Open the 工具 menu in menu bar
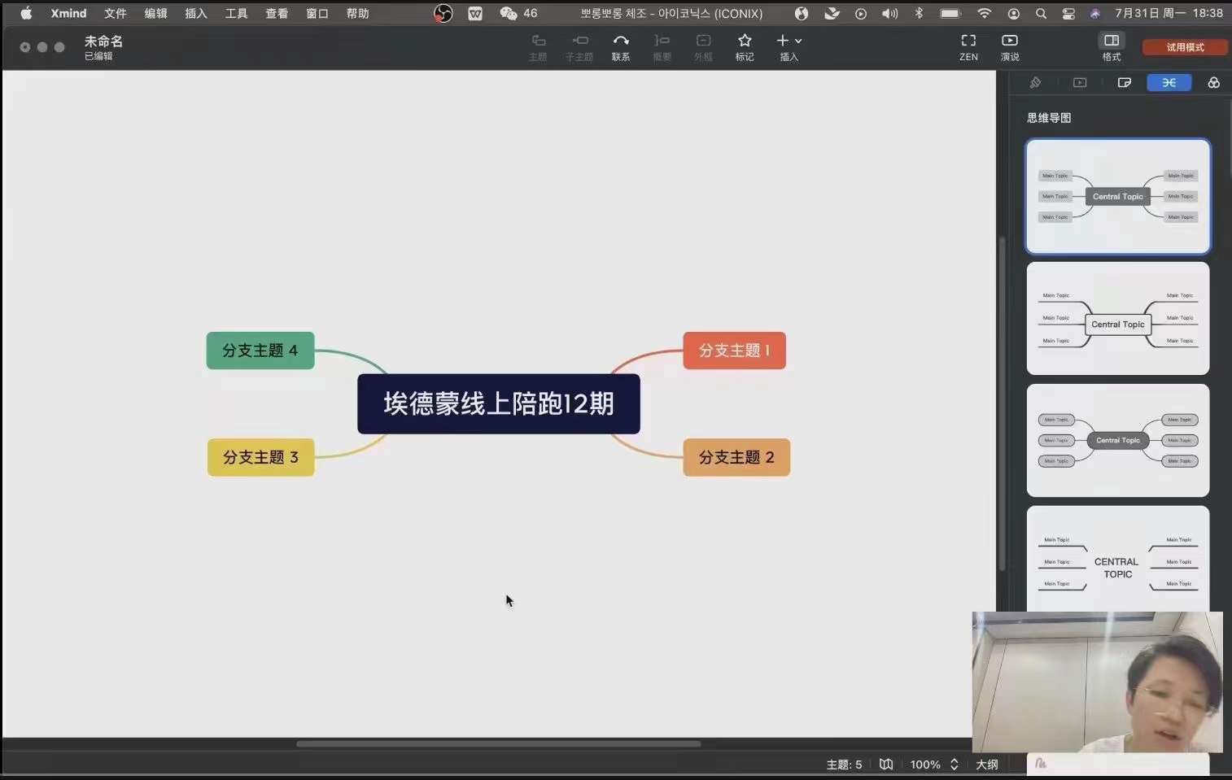Screen dimensions: 1232x780 coord(236,13)
